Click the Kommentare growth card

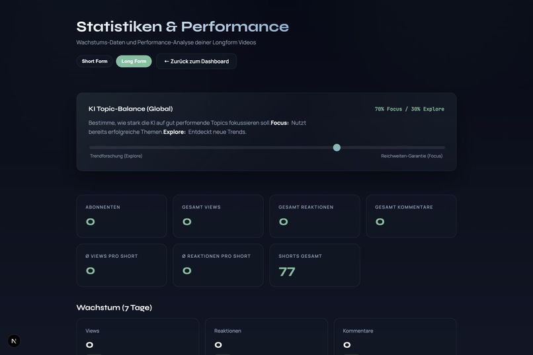tap(395, 336)
